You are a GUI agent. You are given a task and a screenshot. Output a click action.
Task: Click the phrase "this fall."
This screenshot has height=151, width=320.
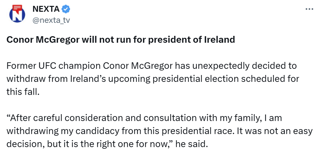click(x=23, y=92)
